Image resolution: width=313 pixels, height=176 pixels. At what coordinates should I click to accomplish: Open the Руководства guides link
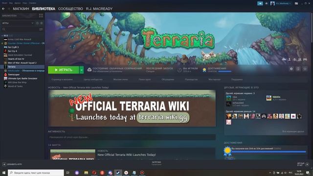pos(191,79)
